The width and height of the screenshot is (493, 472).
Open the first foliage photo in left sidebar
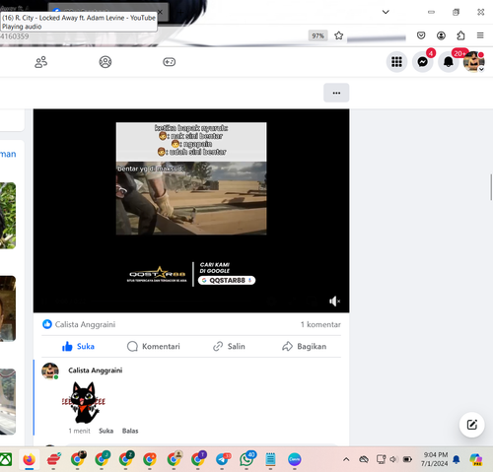8,216
